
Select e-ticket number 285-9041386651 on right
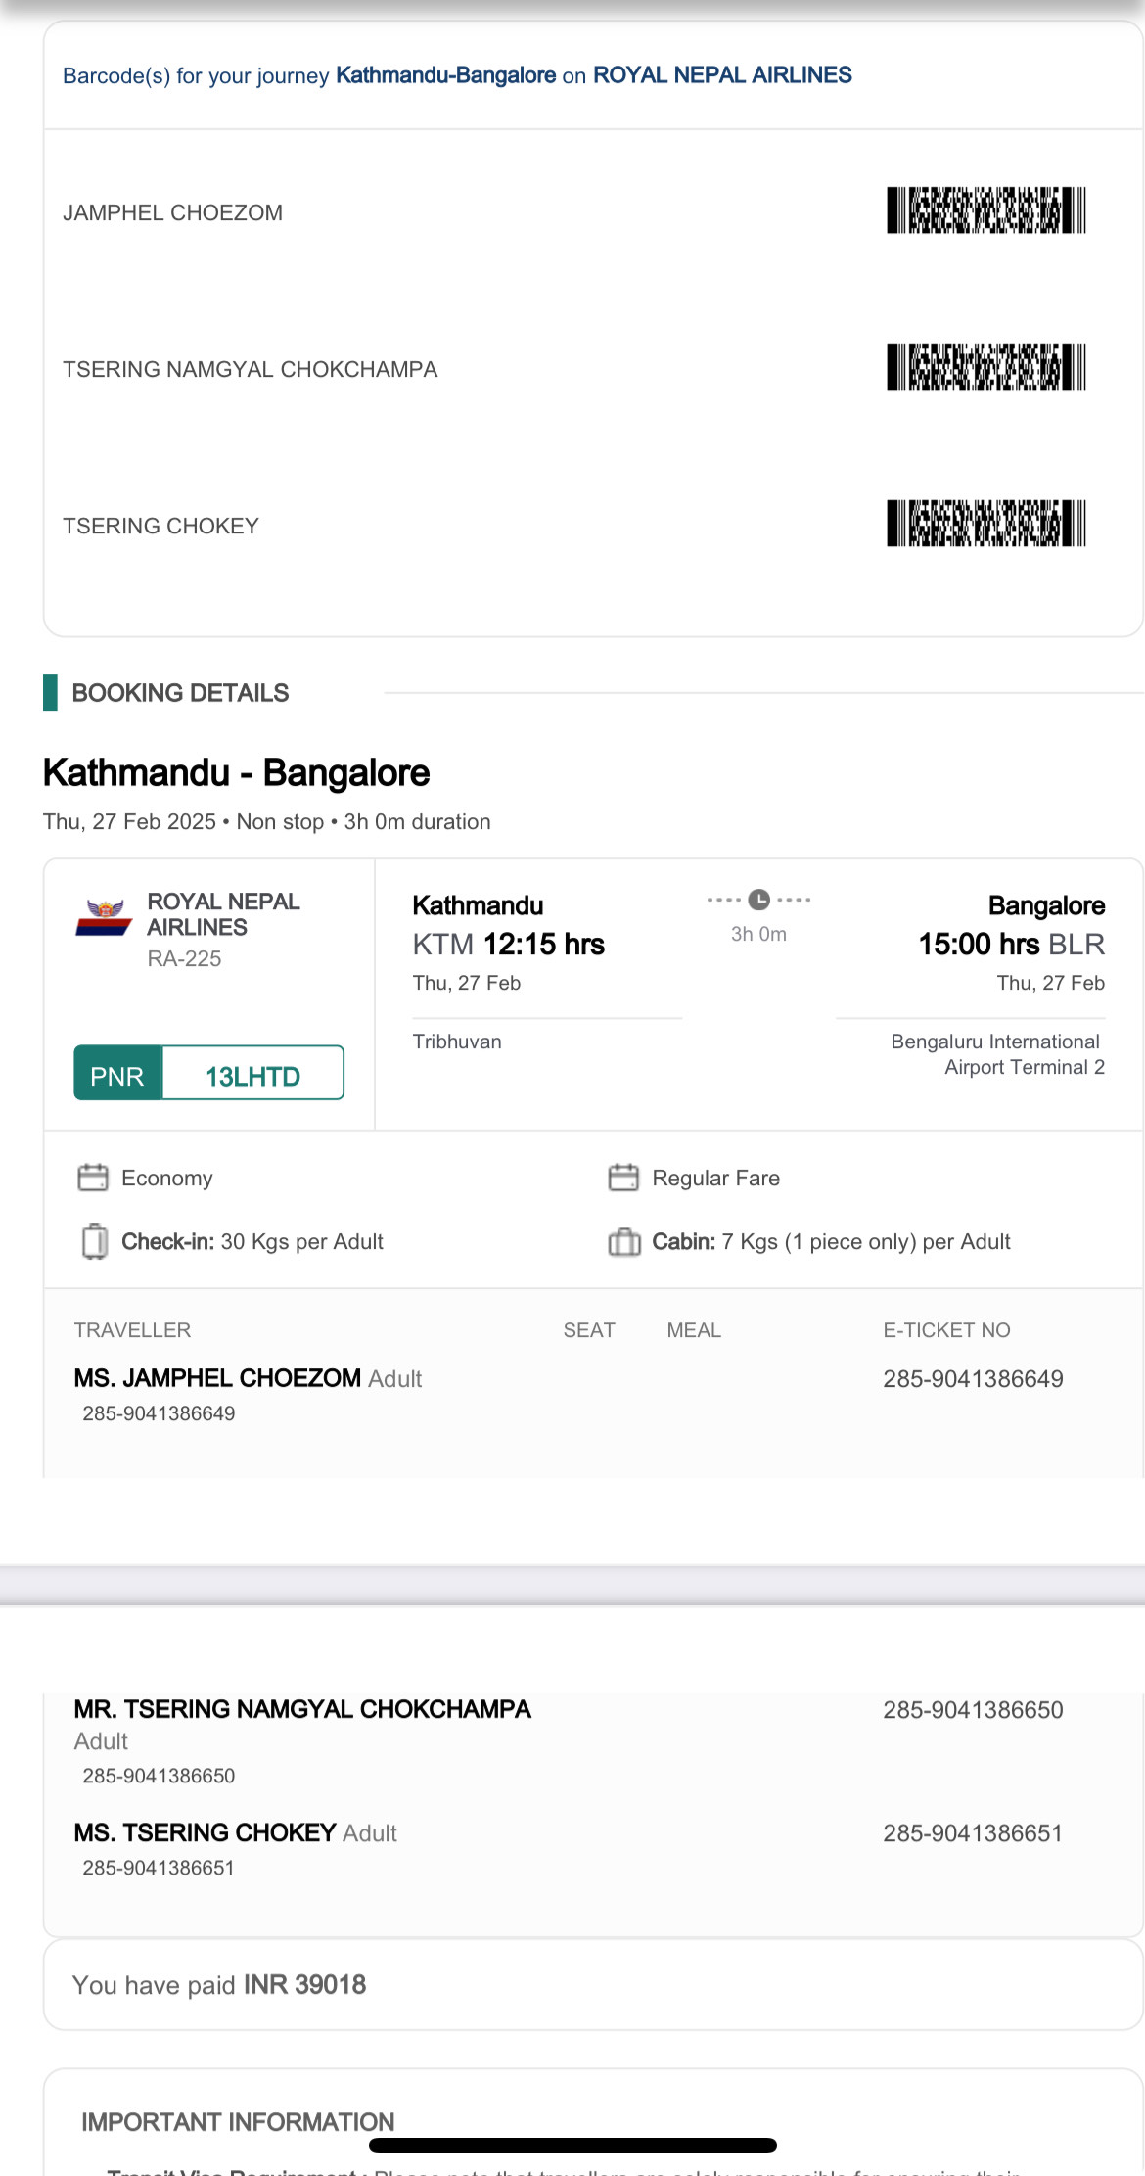[973, 1833]
